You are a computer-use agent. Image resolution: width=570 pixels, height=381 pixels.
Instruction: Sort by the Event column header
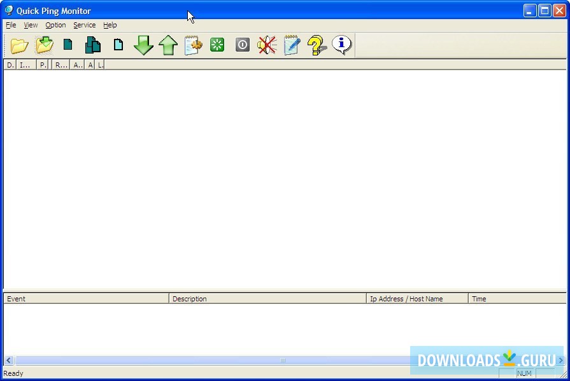click(x=86, y=299)
